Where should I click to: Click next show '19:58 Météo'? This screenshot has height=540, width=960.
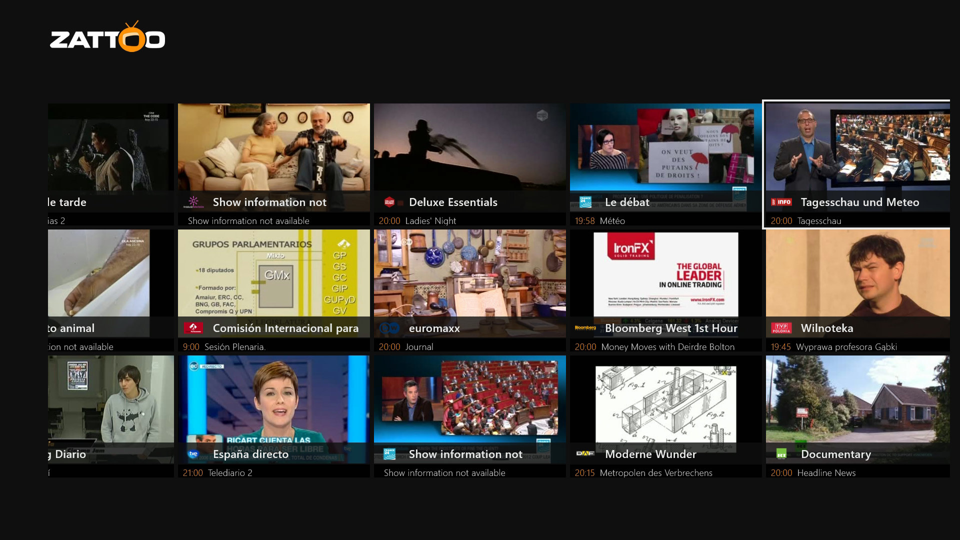(600, 220)
